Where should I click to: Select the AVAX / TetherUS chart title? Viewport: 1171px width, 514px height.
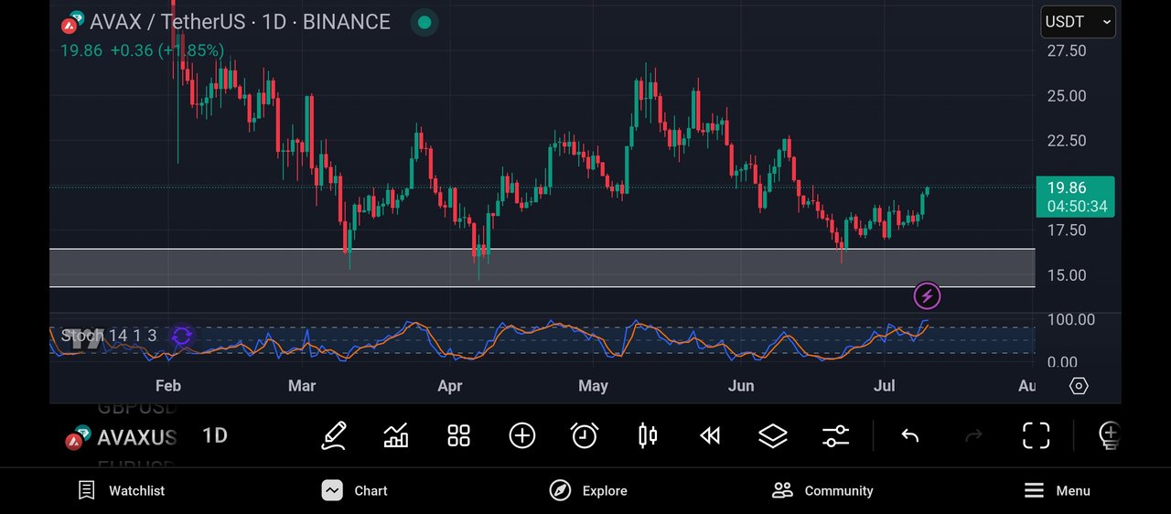click(240, 22)
